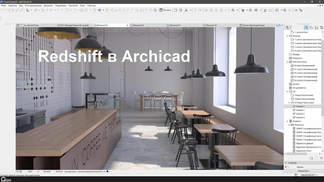Image resolution: width=324 pixels, height=182 pixels.
Task: Select the syringe inject parameters tool
Action: pyautogui.click(x=21, y=10)
